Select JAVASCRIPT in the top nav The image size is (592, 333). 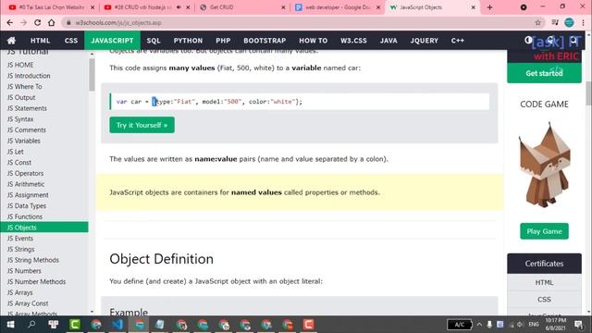click(x=112, y=41)
